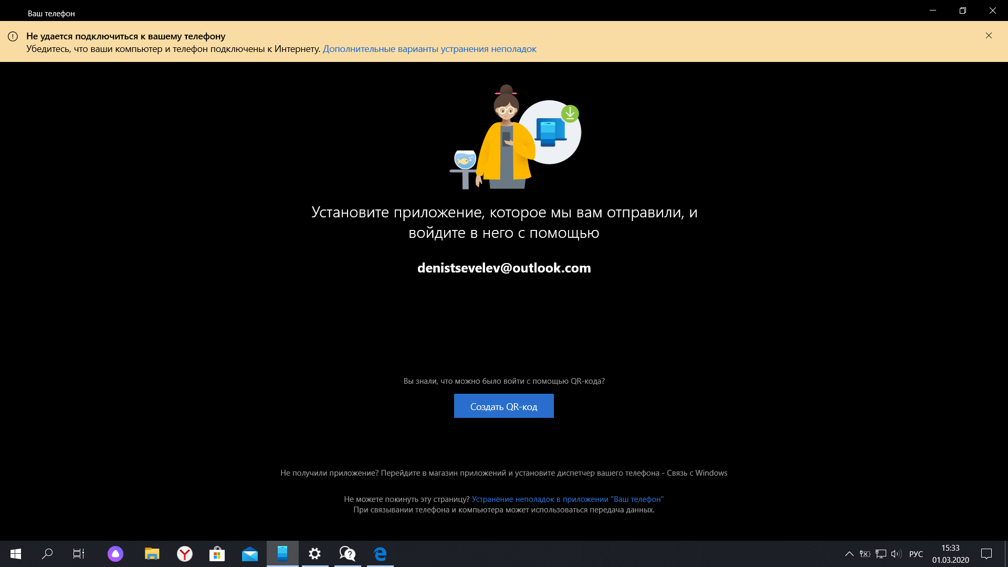Close the Ваш телефон window
Screen dimensions: 1008x567
(993, 10)
